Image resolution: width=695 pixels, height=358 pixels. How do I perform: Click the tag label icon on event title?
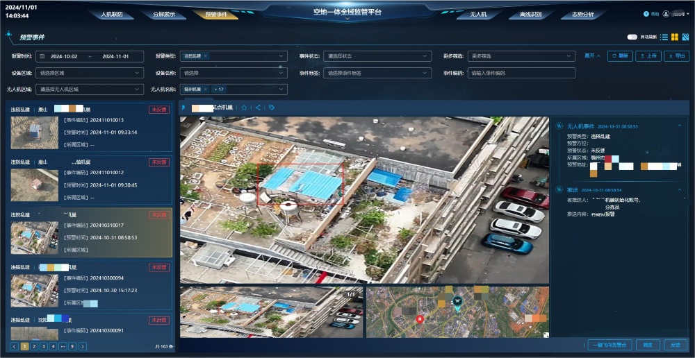tap(272, 108)
